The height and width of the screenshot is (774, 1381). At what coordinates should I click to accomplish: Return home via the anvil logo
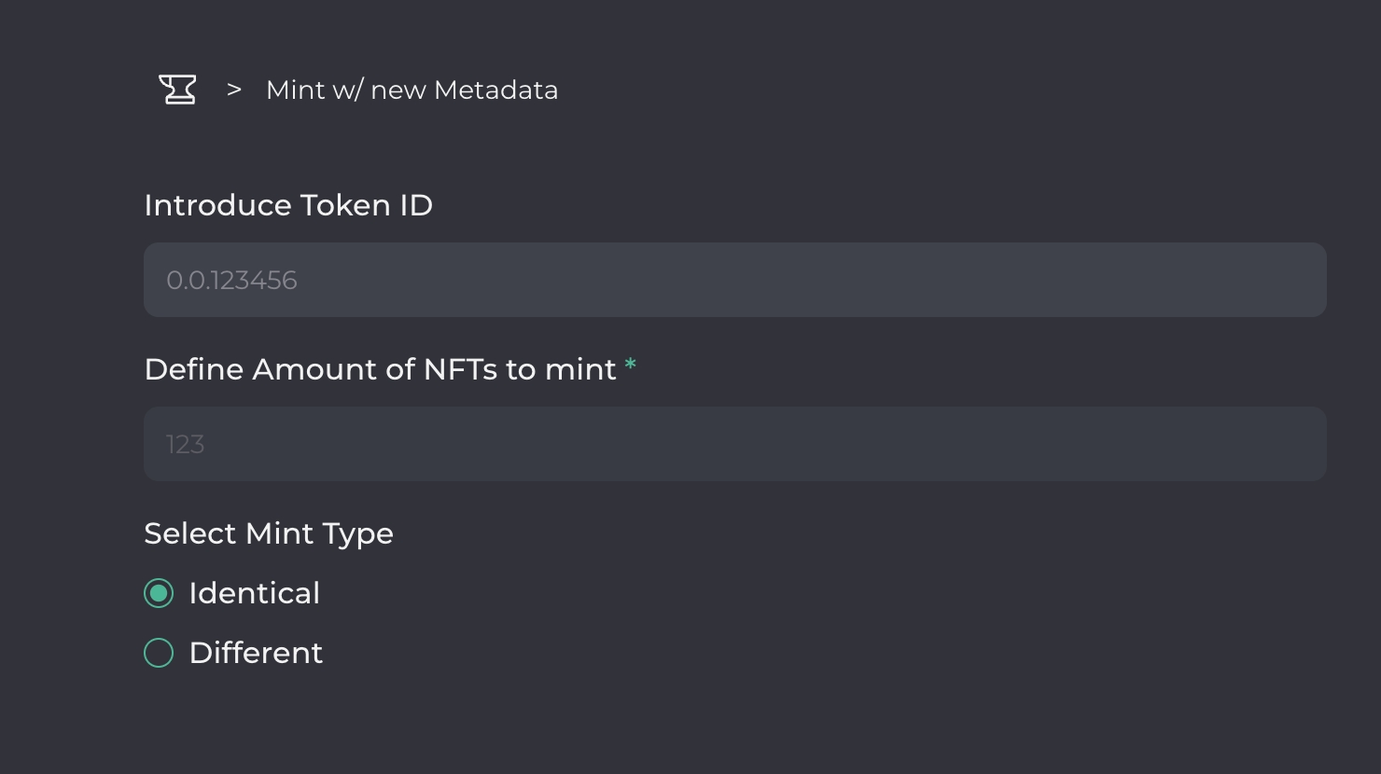177,90
